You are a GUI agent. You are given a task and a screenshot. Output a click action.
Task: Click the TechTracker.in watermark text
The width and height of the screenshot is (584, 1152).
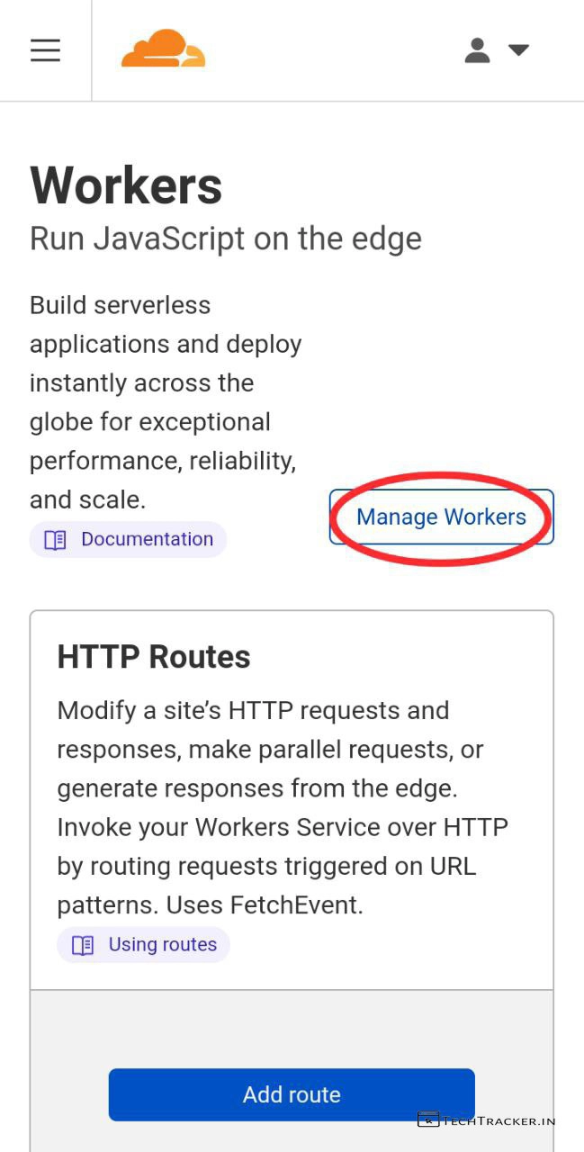[x=498, y=1120]
